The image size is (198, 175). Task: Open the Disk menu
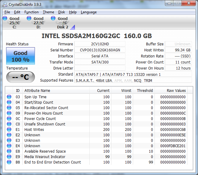[x=62, y=12]
